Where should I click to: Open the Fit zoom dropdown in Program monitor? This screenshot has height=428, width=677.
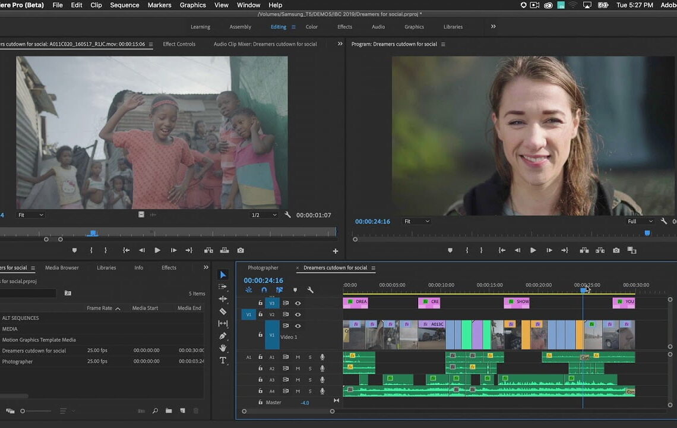417,221
